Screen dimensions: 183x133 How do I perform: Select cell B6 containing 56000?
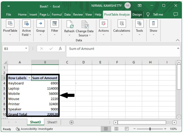tap(45, 94)
